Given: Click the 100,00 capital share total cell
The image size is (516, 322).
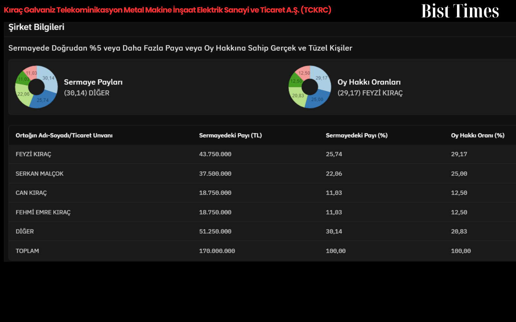Looking at the screenshot, I should [x=336, y=251].
